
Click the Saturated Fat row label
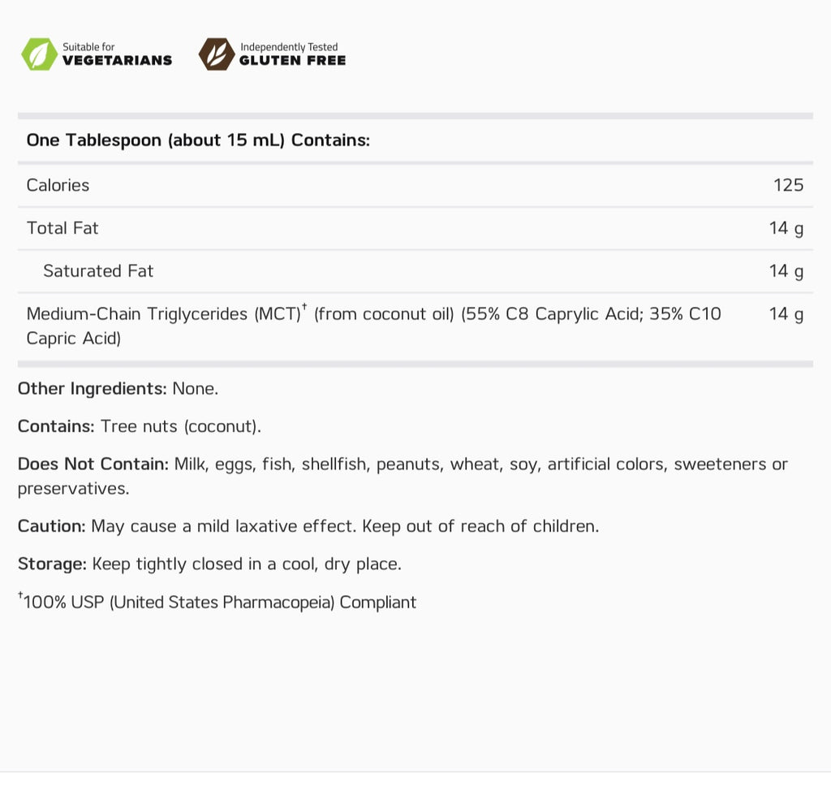pos(98,271)
